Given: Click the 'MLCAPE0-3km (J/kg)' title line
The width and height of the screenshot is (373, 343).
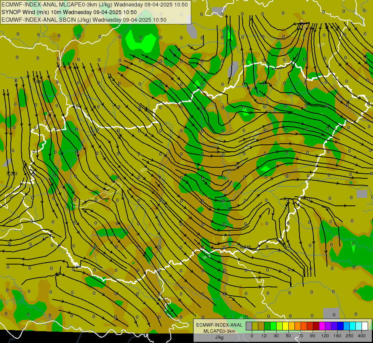Looking at the screenshot, I should (94, 5).
